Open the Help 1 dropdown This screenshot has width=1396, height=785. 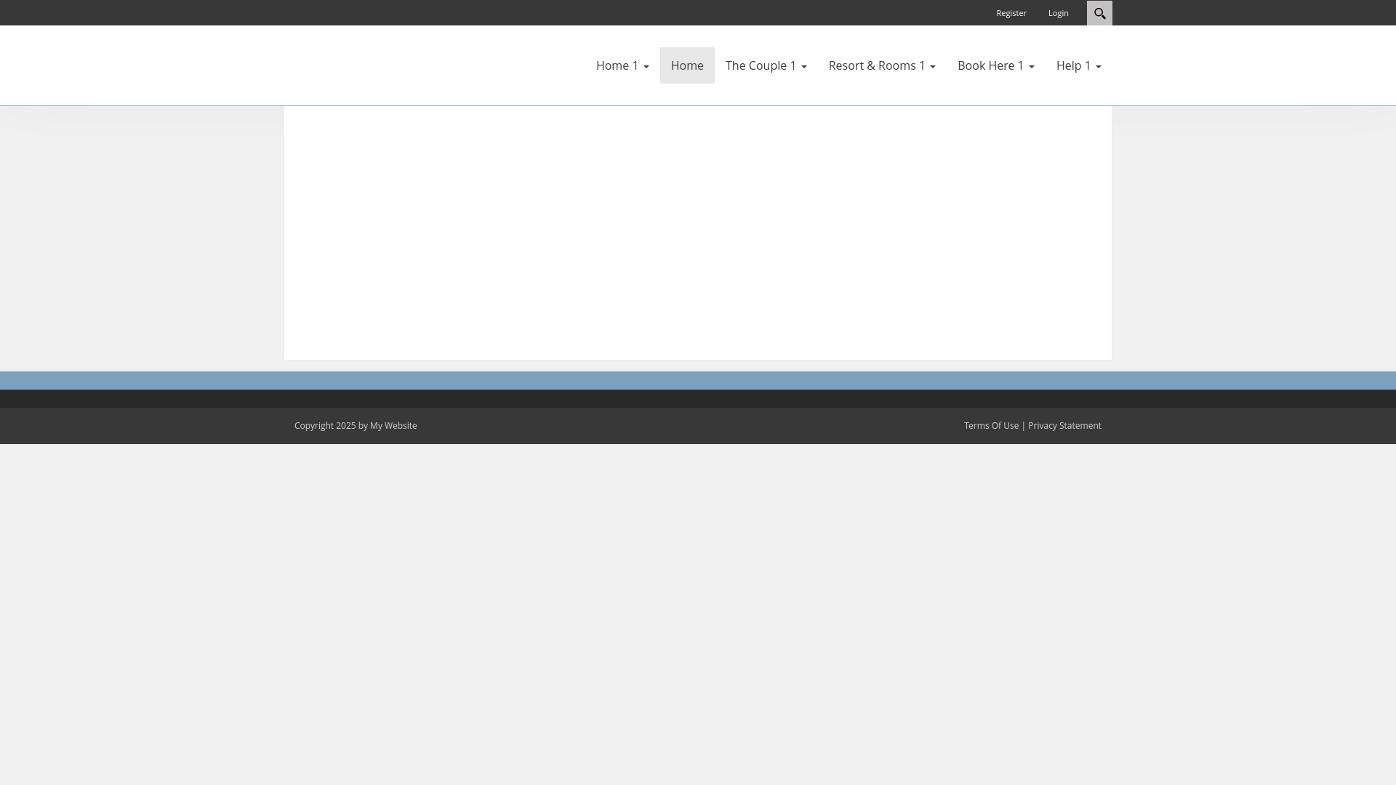pyautogui.click(x=1079, y=65)
